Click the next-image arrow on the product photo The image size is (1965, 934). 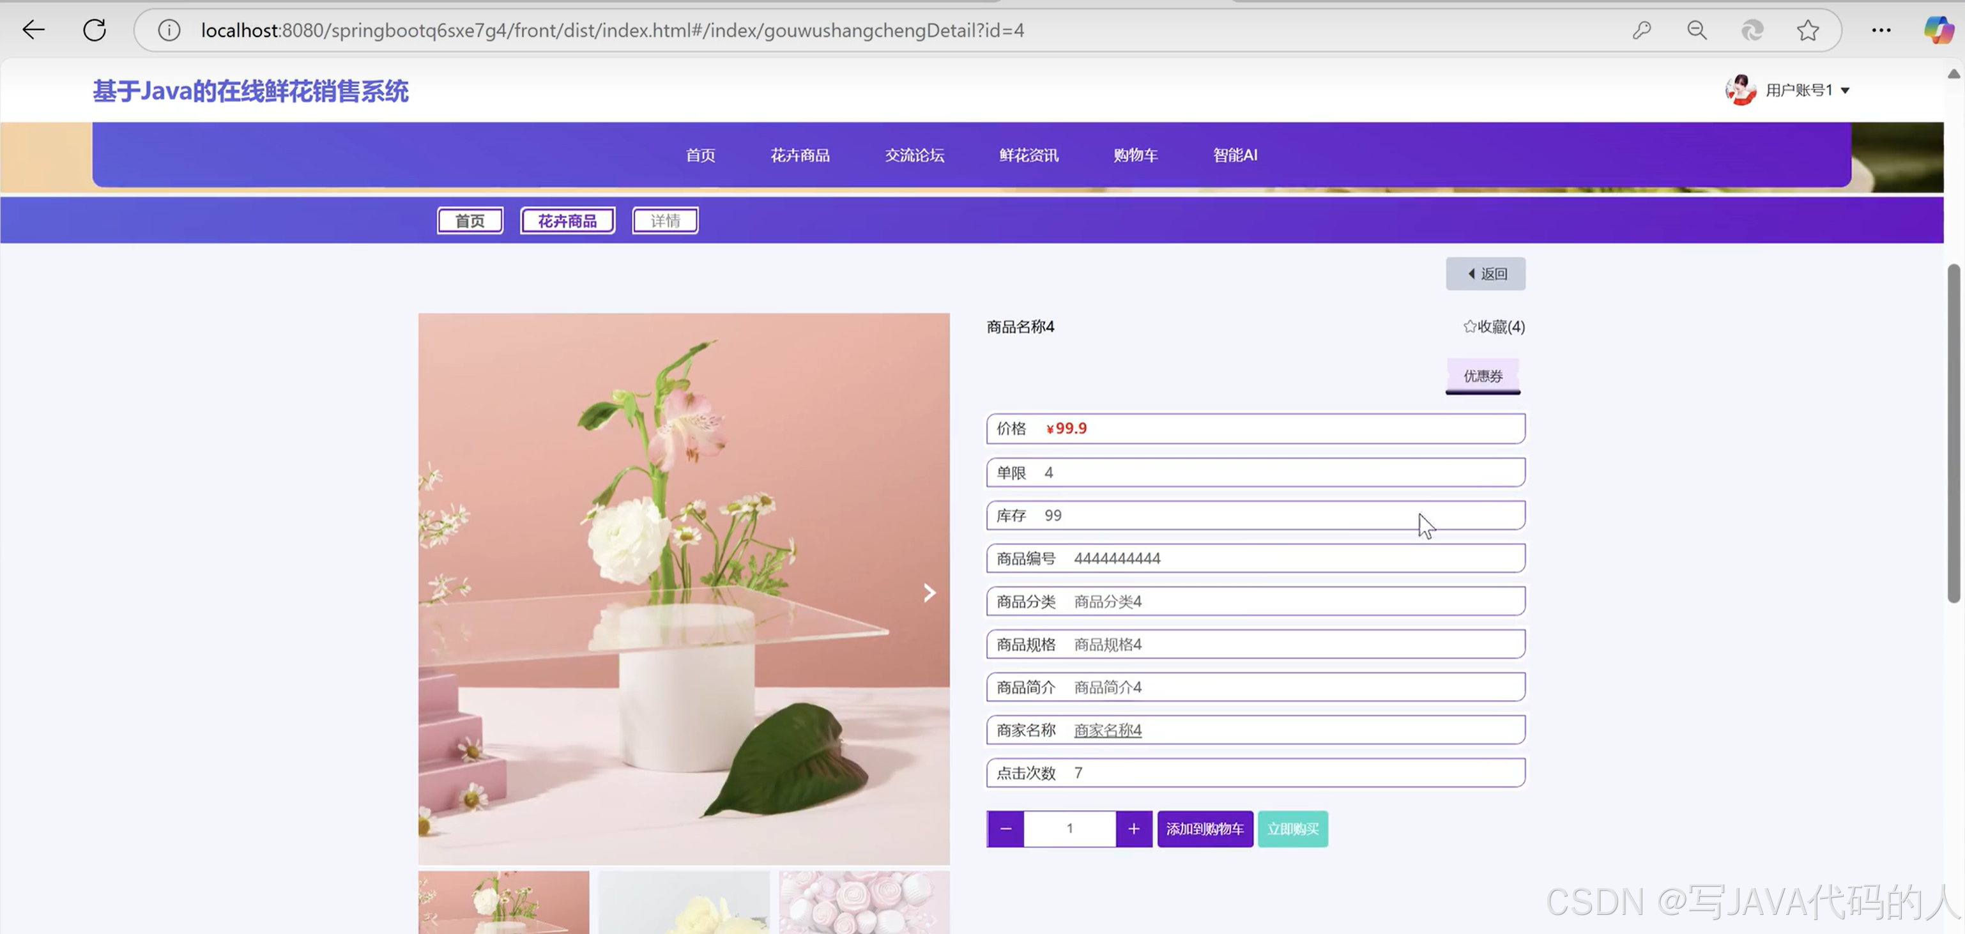(929, 592)
